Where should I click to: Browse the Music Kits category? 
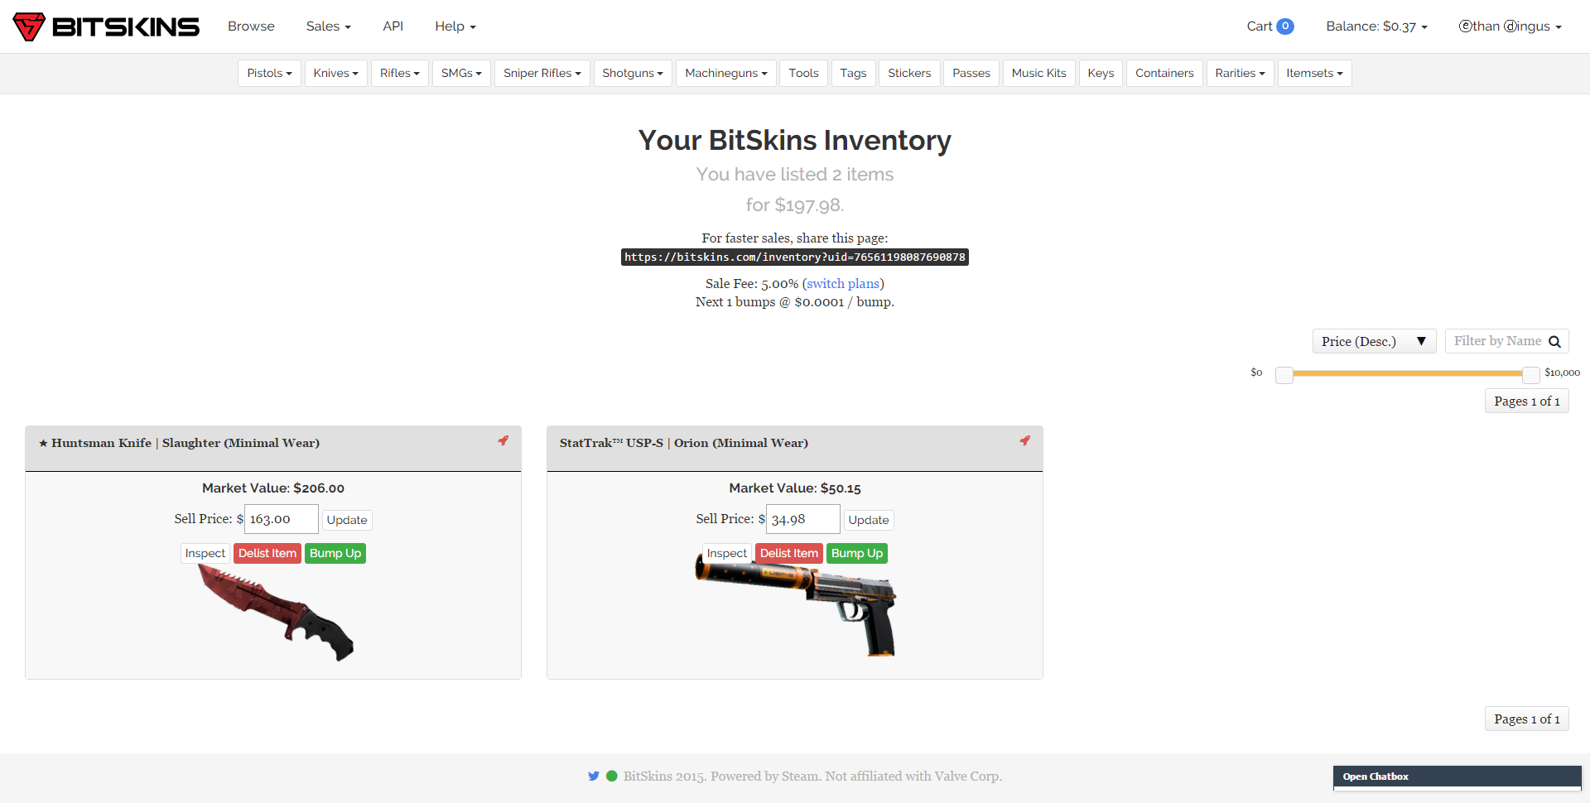[1039, 73]
